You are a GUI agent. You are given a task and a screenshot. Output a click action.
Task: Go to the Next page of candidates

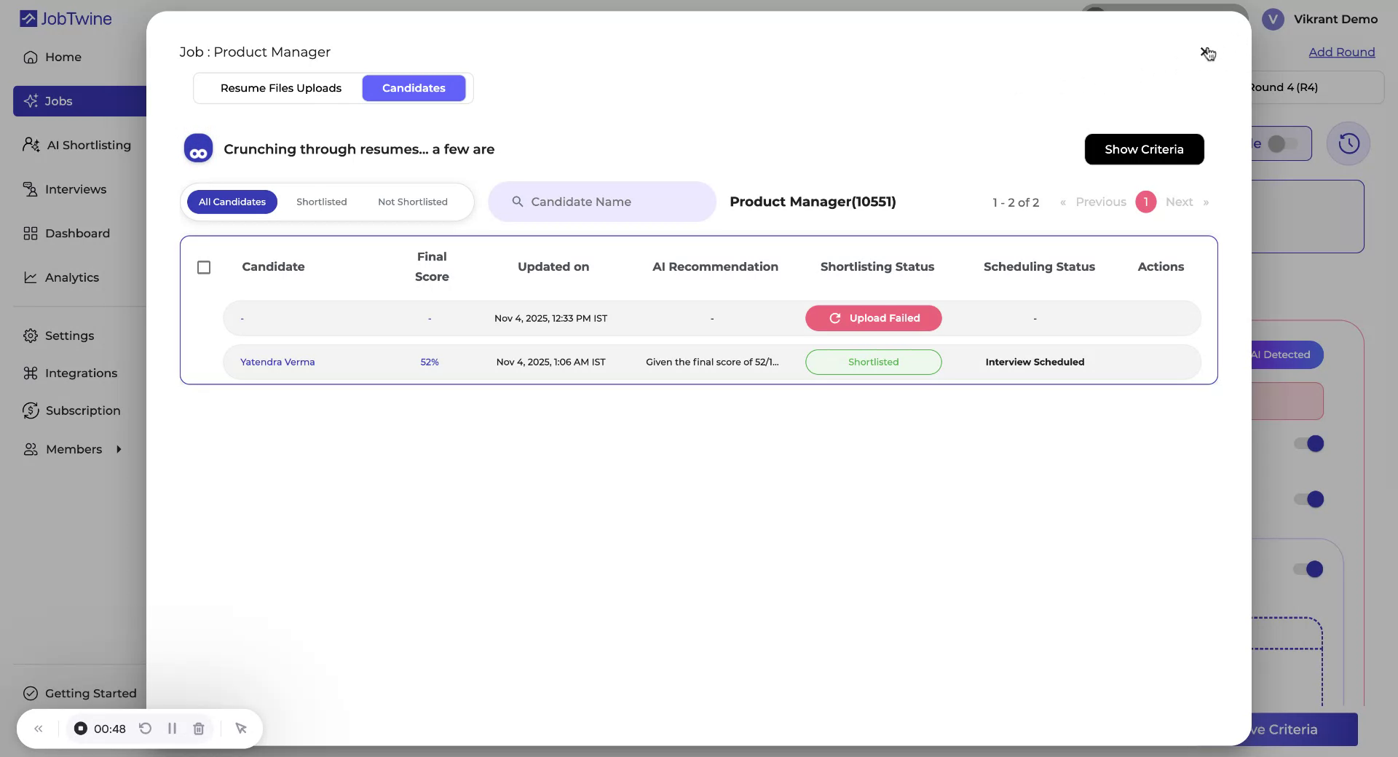pyautogui.click(x=1179, y=202)
